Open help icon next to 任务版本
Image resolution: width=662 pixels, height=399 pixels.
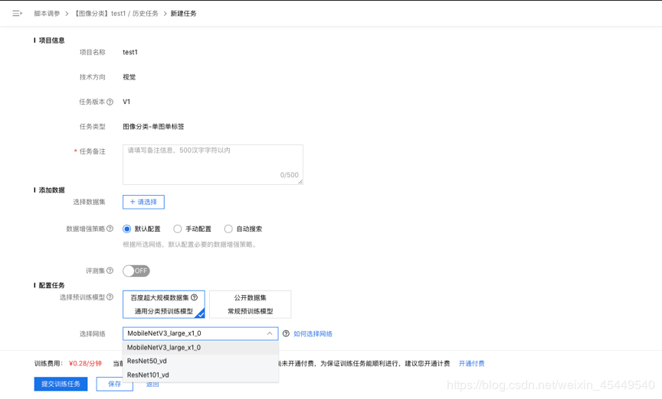pos(110,102)
